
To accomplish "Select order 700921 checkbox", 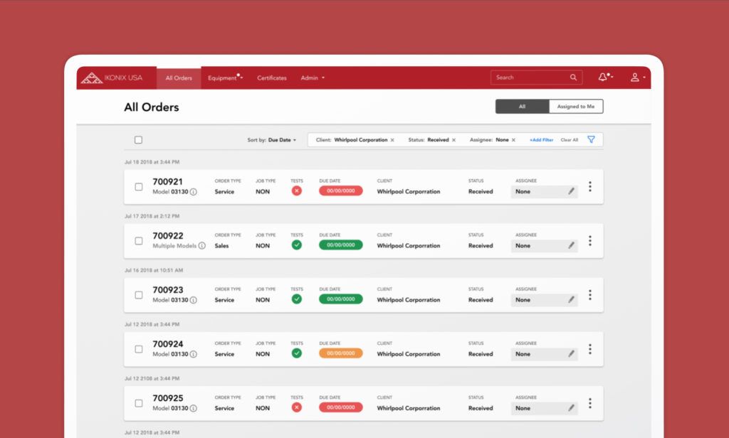I will coord(139,187).
